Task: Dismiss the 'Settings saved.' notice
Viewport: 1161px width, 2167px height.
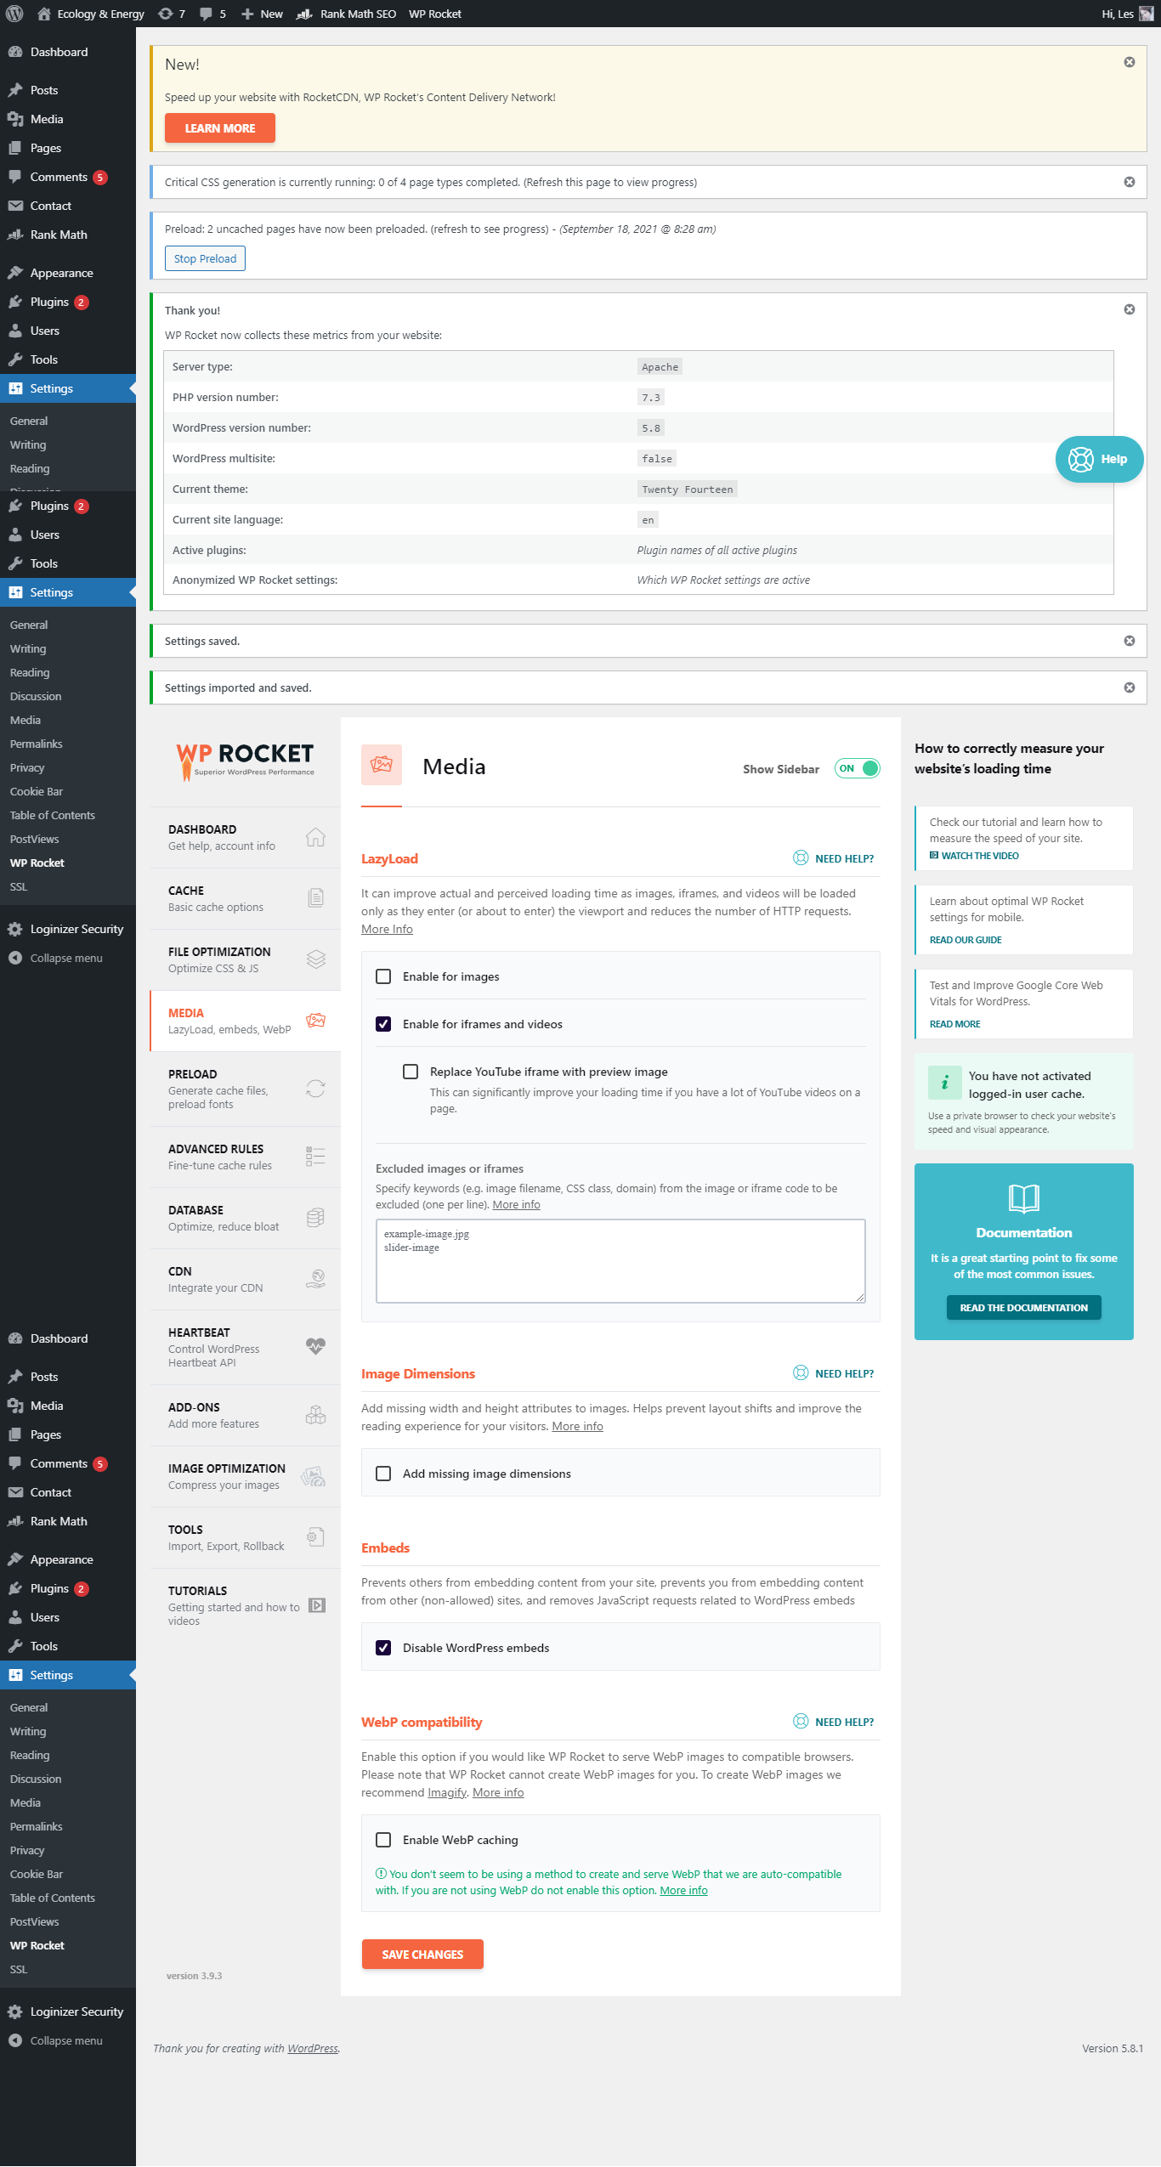Action: click(x=1130, y=641)
